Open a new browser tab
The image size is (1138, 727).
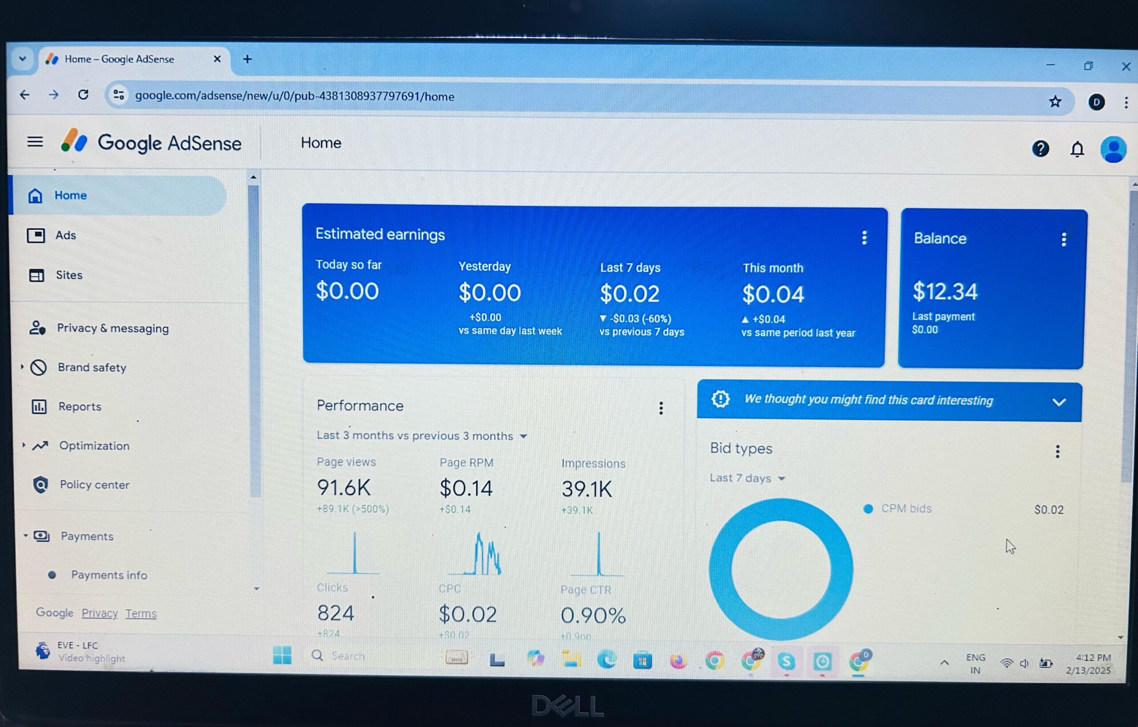coord(247,59)
